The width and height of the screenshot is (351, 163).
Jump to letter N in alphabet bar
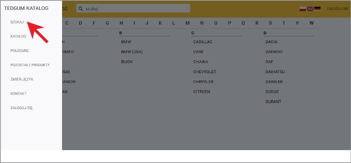click(202, 23)
